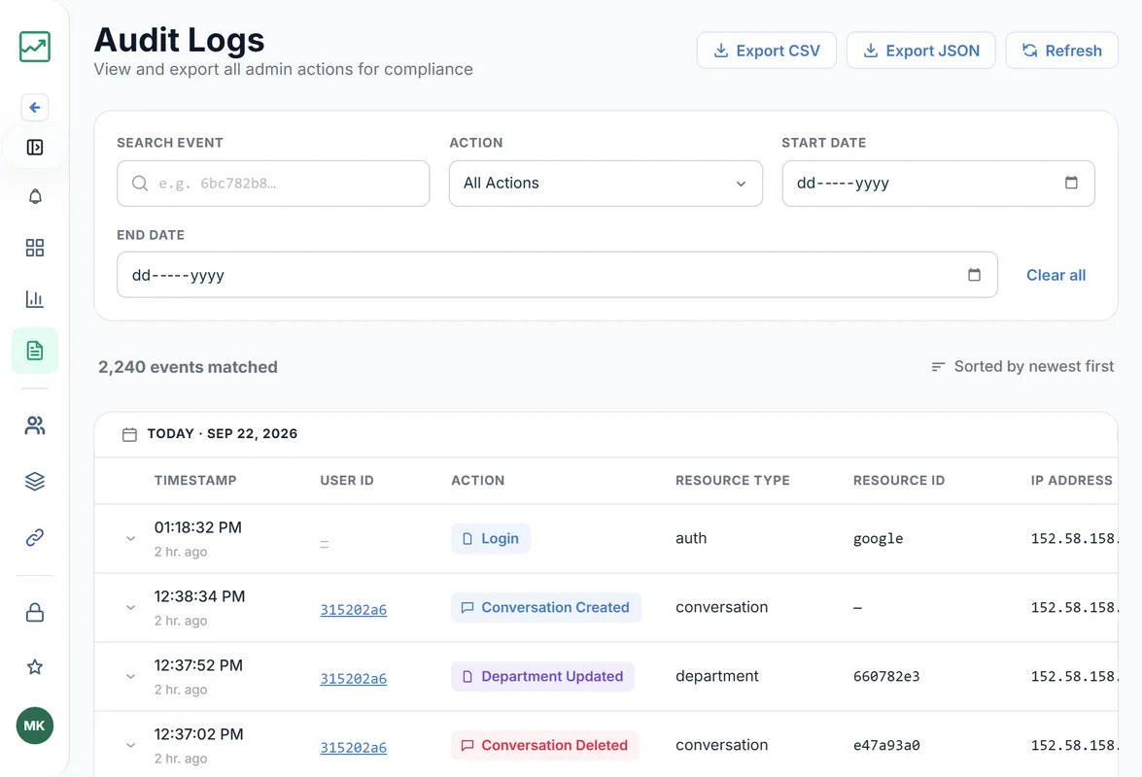The width and height of the screenshot is (1142, 777).
Task: Click the auth resource type cell
Action: tap(691, 538)
